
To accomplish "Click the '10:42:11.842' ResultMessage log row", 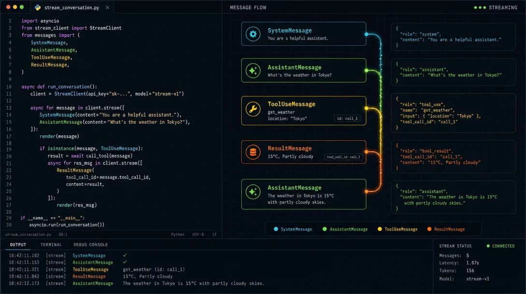I will point(90,277).
